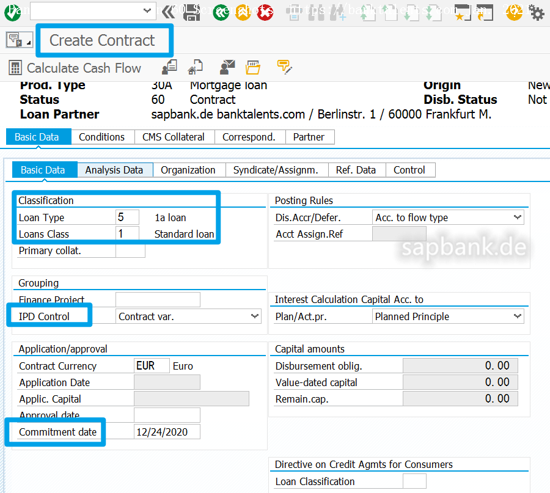Image resolution: width=550 pixels, height=493 pixels.
Task: Cancel with the red X icon
Action: pos(265,13)
